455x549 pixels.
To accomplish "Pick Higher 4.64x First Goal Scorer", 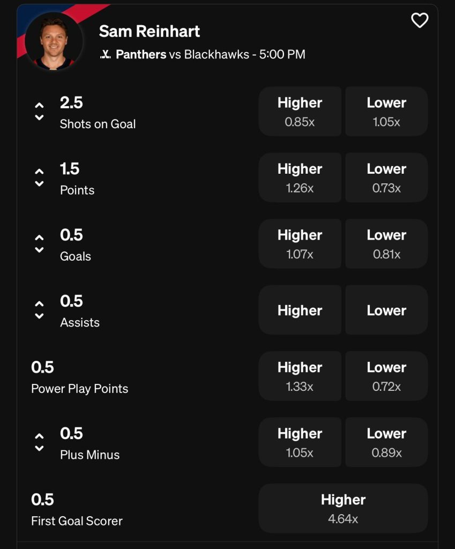I will tap(343, 508).
